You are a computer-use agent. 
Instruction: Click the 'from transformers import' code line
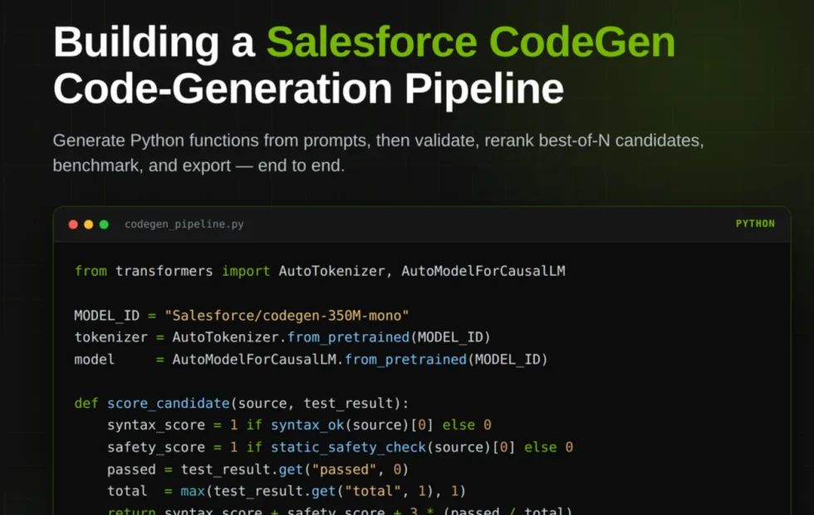[x=320, y=271]
